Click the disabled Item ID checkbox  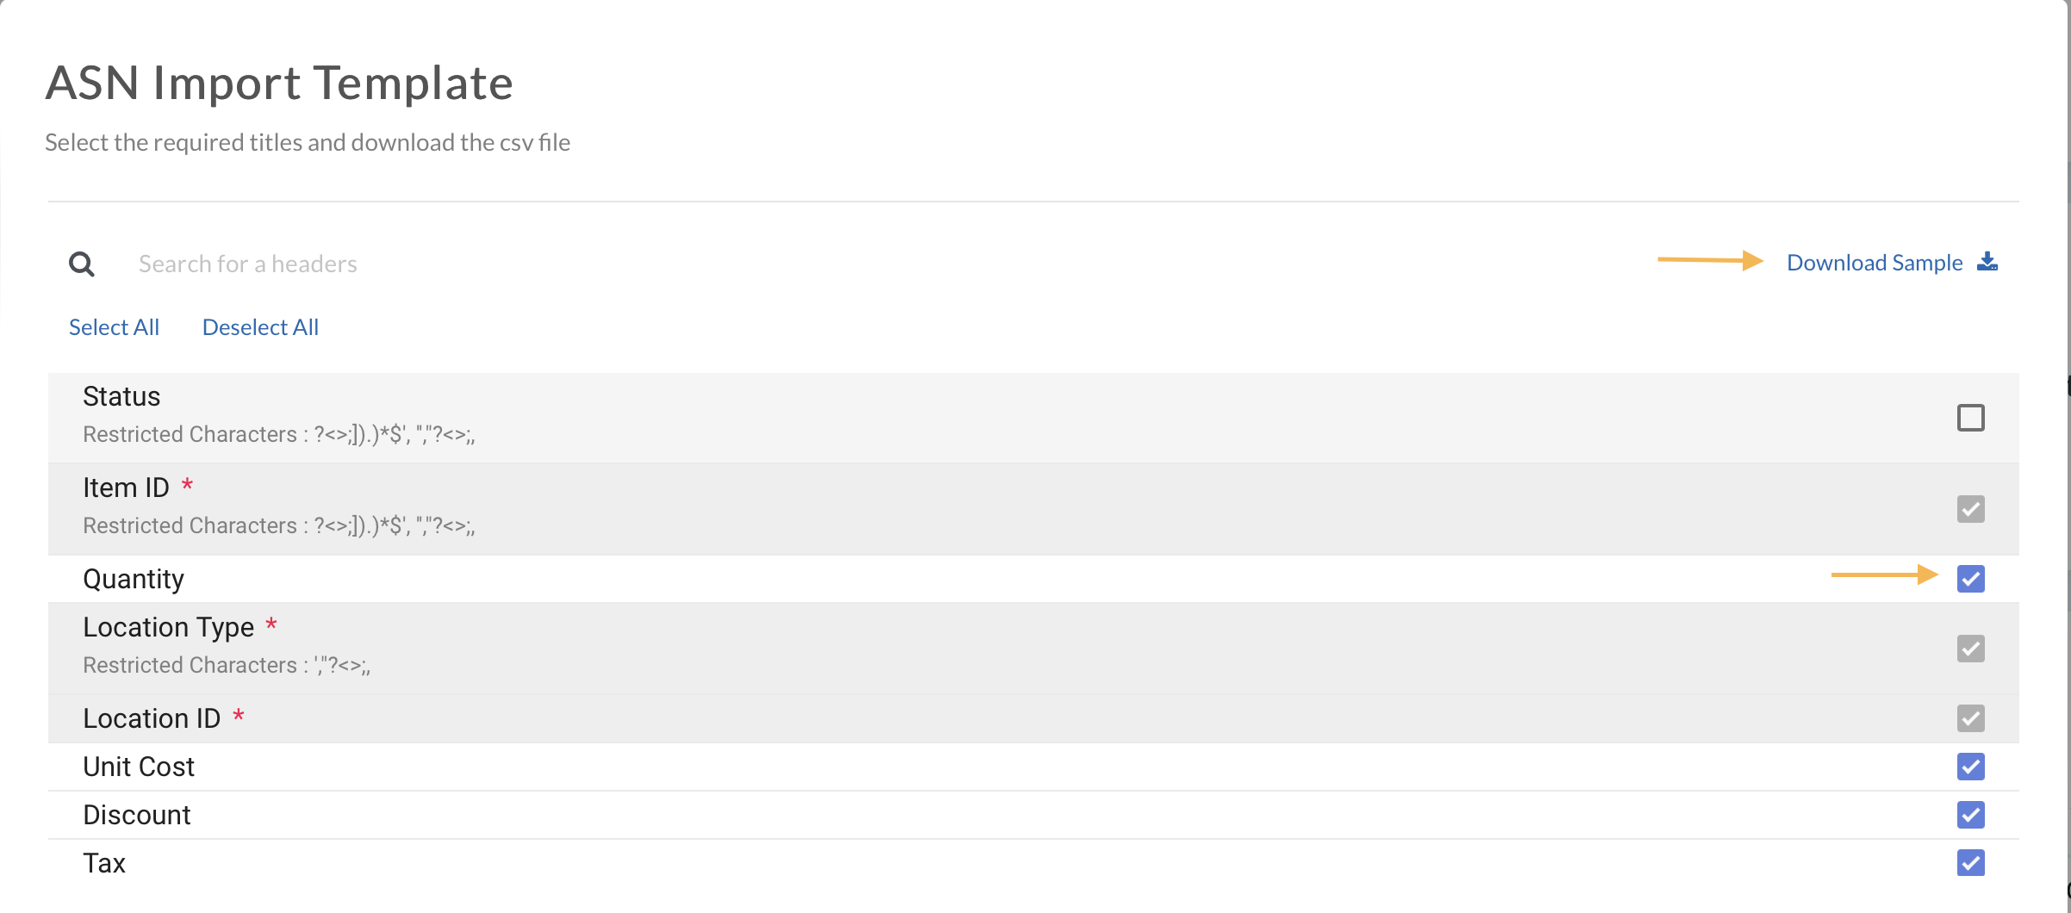coord(1970,509)
